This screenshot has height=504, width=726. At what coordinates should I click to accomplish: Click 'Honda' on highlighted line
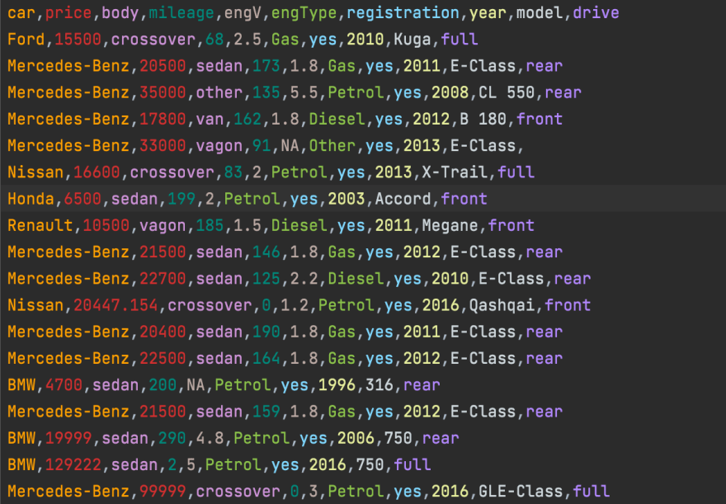pyautogui.click(x=31, y=199)
